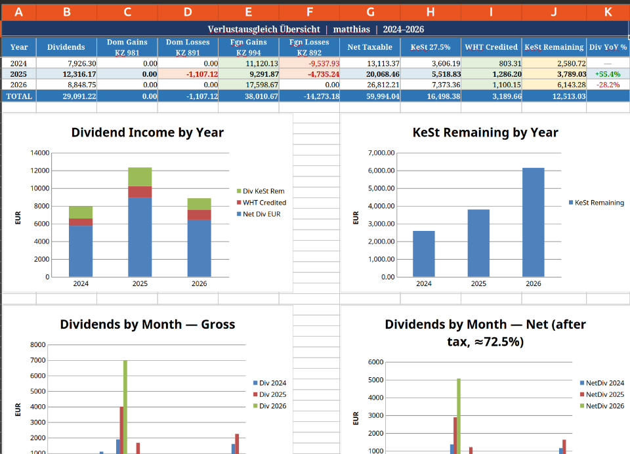Select the 2026 year cell

coord(19,85)
